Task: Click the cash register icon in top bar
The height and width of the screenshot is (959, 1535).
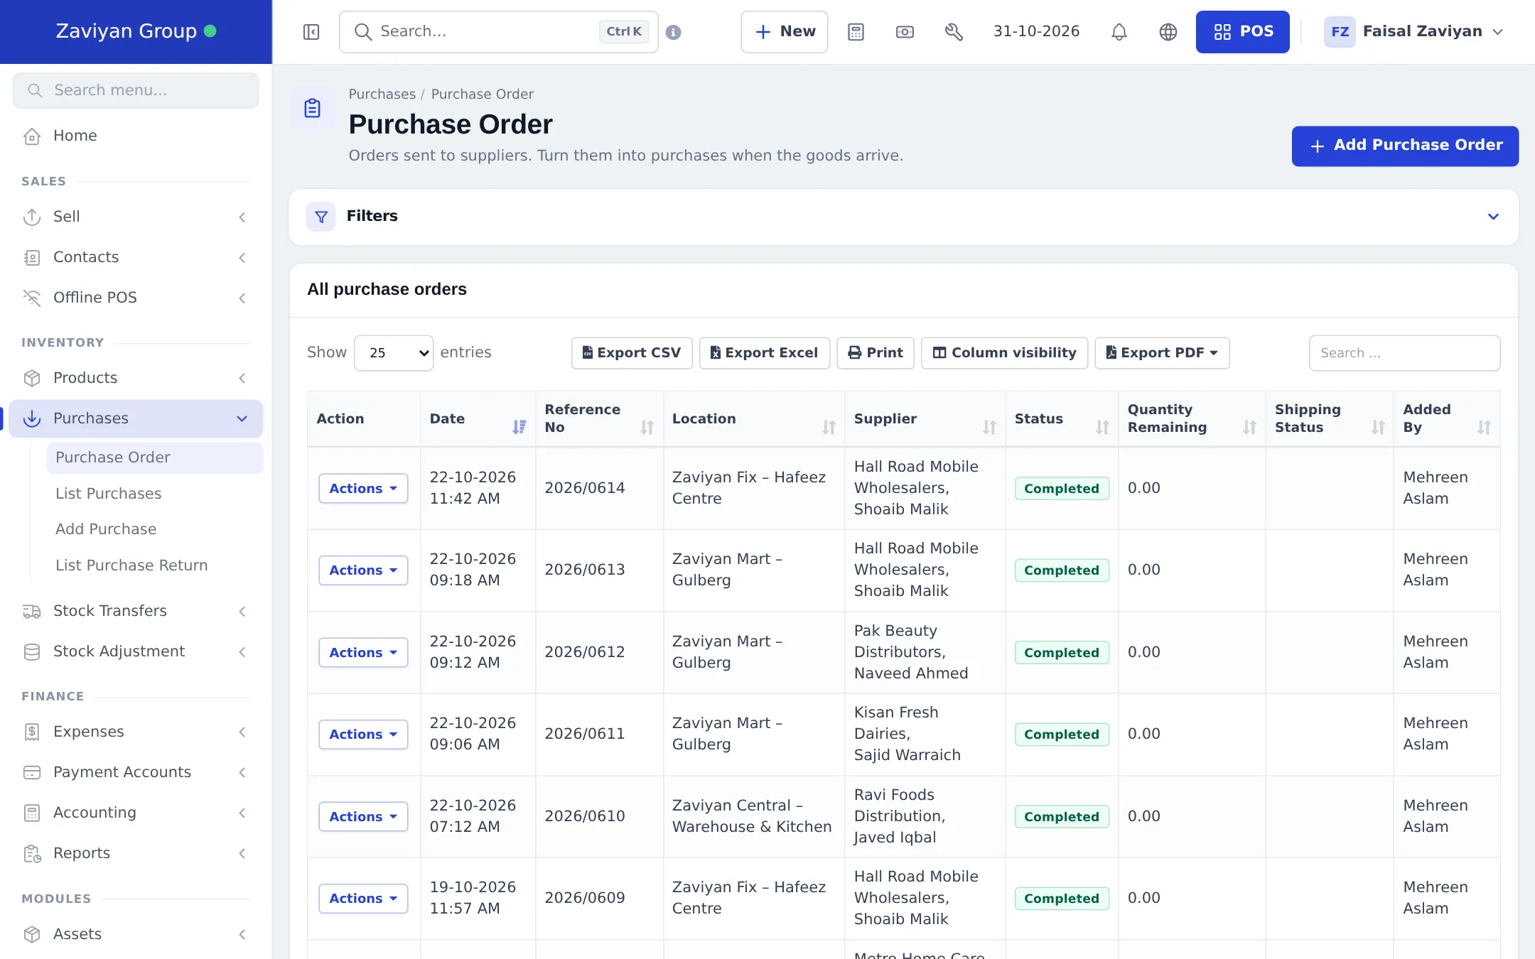Action: pyautogui.click(x=905, y=32)
